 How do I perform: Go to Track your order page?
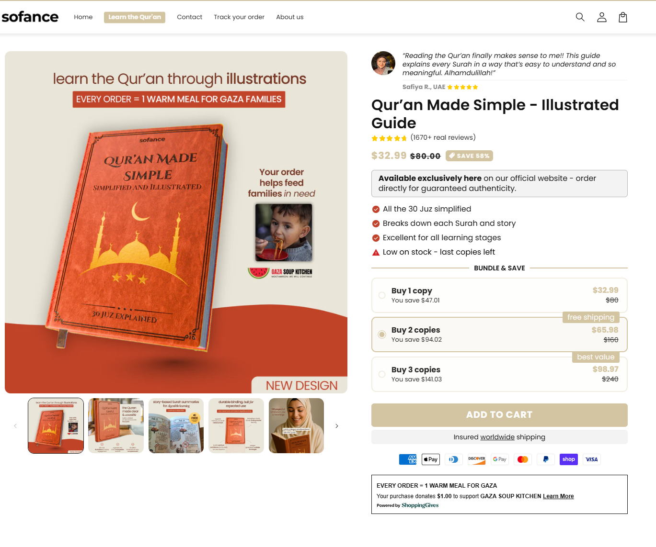click(x=239, y=17)
